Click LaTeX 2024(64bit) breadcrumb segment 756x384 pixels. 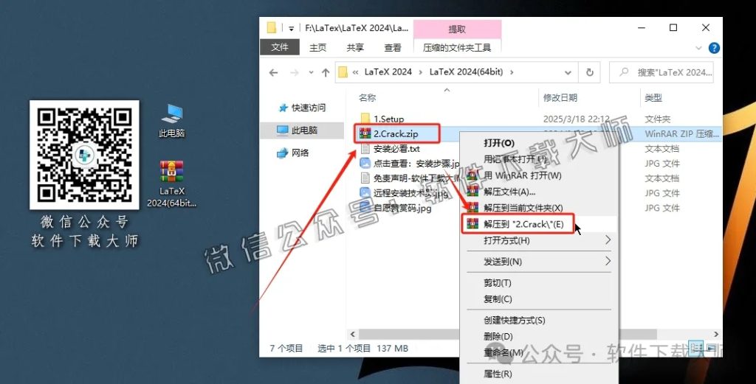click(467, 71)
